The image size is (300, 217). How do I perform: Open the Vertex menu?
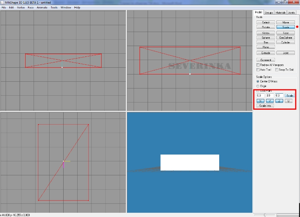pyautogui.click(x=21, y=7)
